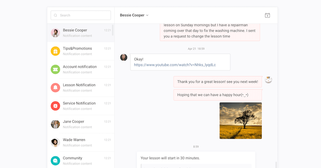Click the calendar add icon in header
Screen dimensions: 321x168
coord(267,15)
